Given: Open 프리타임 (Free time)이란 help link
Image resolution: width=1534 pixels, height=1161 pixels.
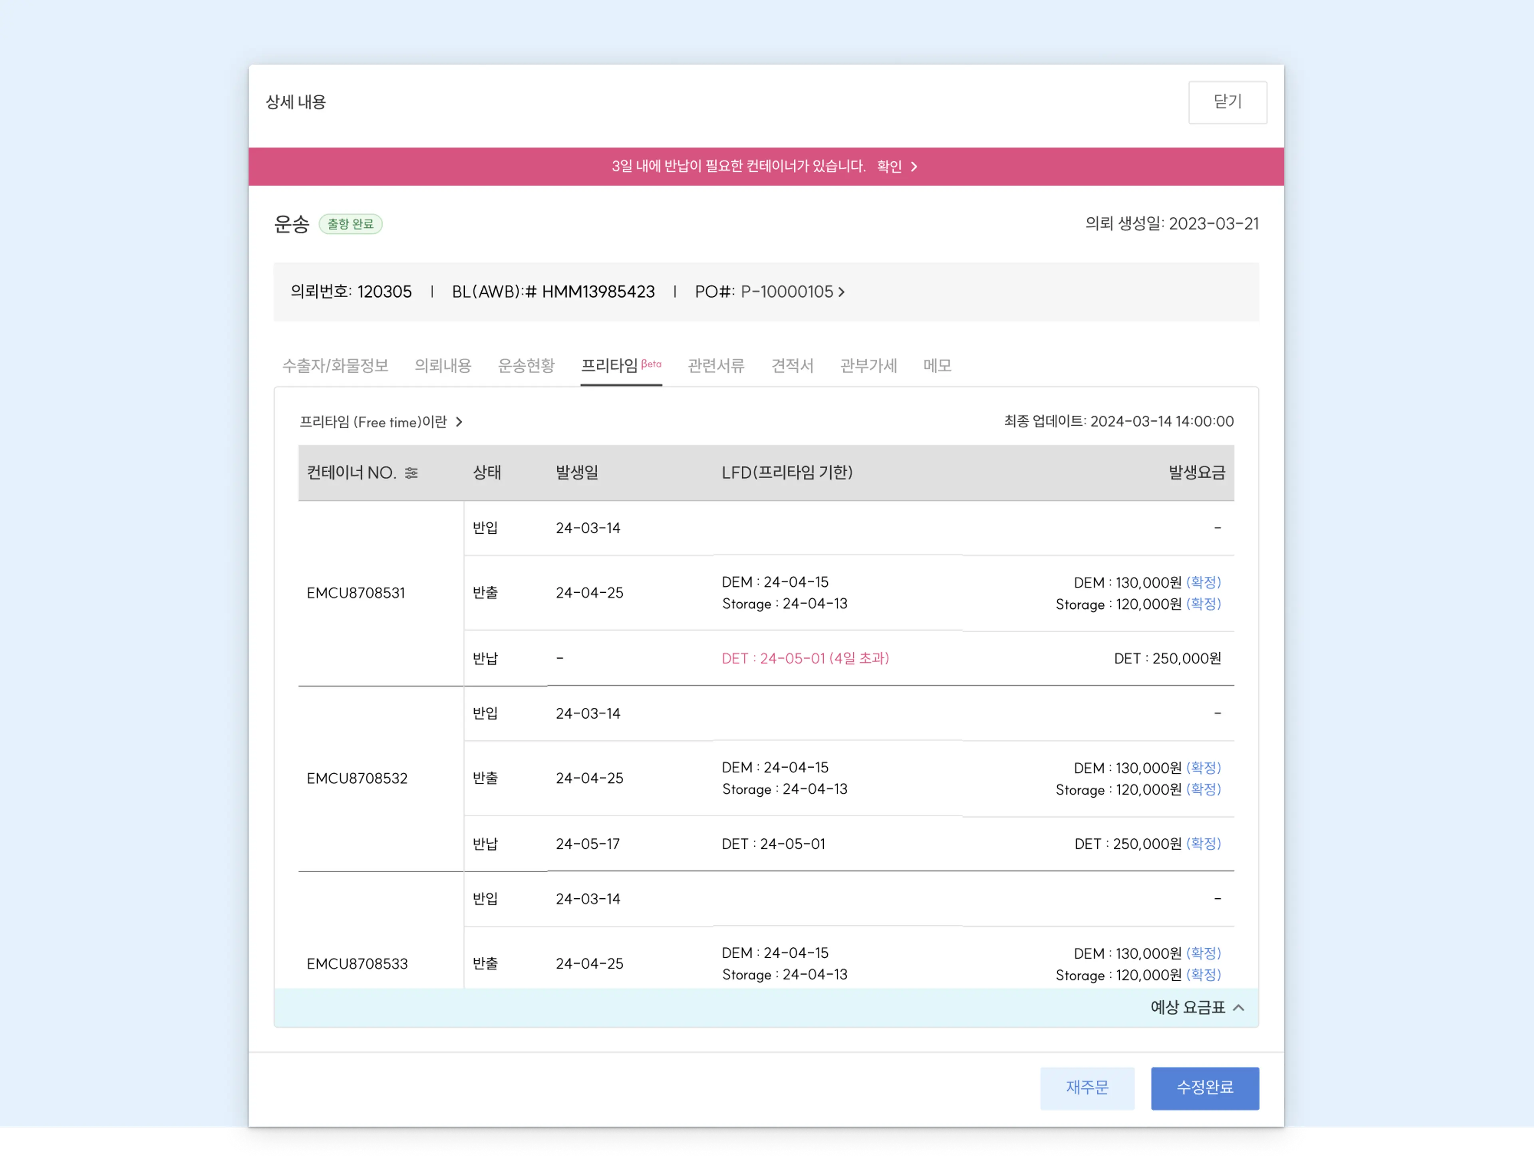Looking at the screenshot, I should point(381,422).
